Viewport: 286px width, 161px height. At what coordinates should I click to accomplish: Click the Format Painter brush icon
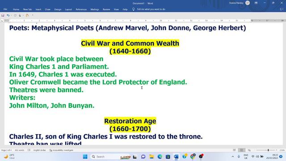tap(27, 16)
